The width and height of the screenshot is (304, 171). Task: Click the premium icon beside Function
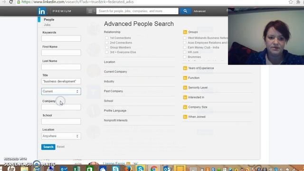(x=185, y=78)
